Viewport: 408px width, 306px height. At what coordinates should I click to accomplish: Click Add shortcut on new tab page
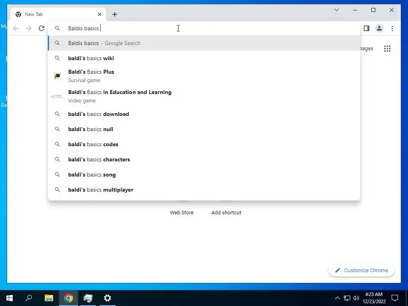[x=226, y=213]
